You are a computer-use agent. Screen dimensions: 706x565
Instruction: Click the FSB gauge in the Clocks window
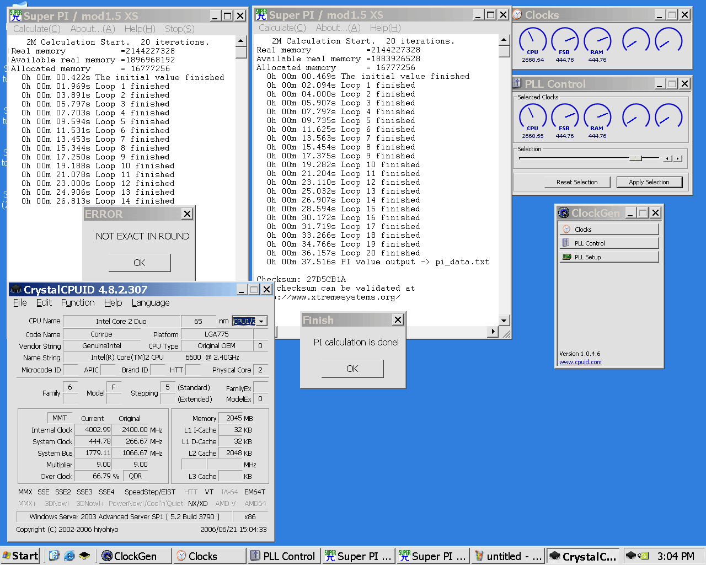(565, 41)
